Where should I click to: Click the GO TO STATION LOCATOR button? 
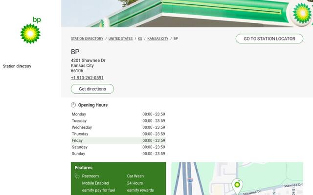(x=269, y=39)
